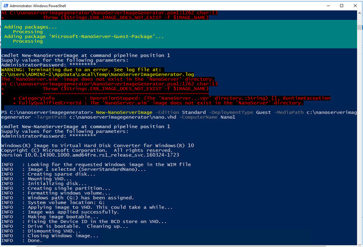Click the 'Initializing disk...' info line
Viewport: 363px width, 247px height.
[x=44, y=184]
